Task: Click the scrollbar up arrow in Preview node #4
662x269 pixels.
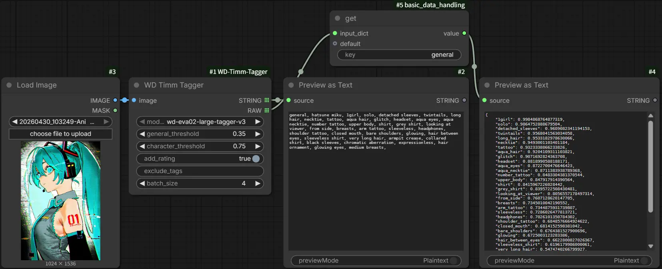Action: point(651,116)
